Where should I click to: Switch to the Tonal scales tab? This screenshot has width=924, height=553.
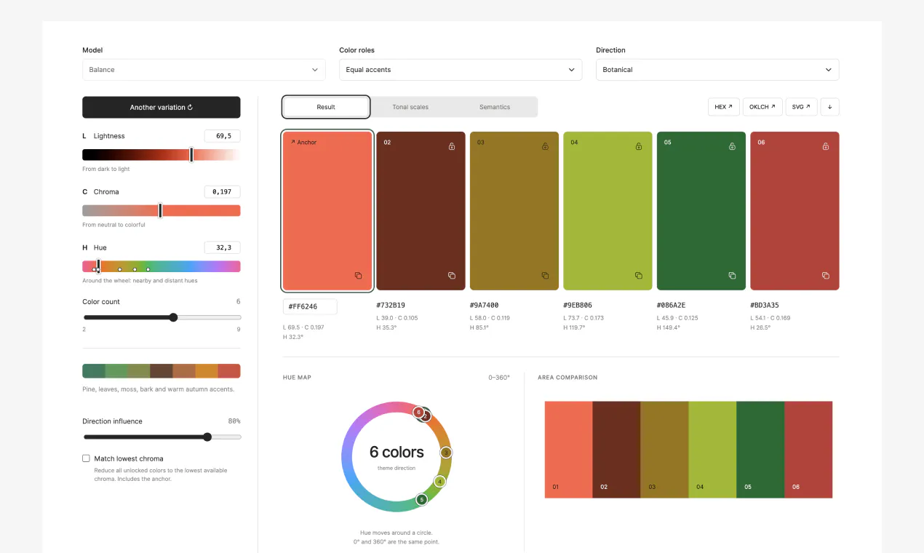pos(410,107)
